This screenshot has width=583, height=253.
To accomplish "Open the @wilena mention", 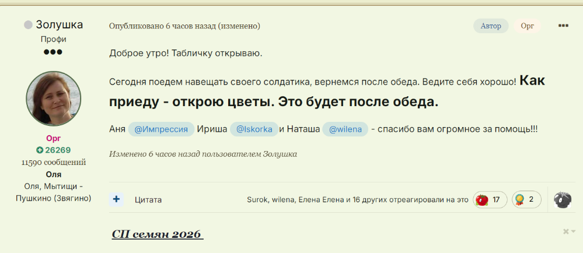I will click(345, 129).
